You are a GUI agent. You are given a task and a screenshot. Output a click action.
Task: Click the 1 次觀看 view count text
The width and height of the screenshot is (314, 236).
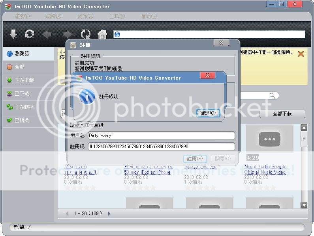[x=193, y=182]
